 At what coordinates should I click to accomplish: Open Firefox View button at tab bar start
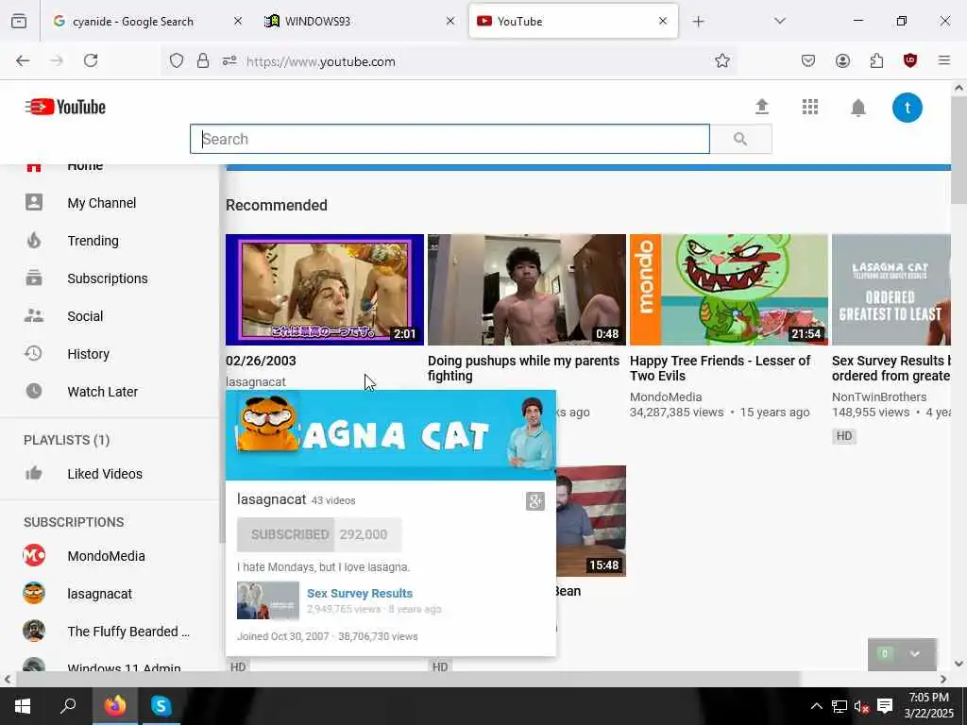pos(19,21)
